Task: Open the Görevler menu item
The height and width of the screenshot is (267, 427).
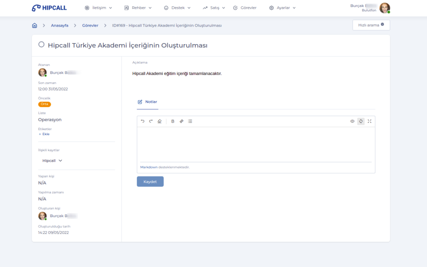Action: pyautogui.click(x=244, y=8)
